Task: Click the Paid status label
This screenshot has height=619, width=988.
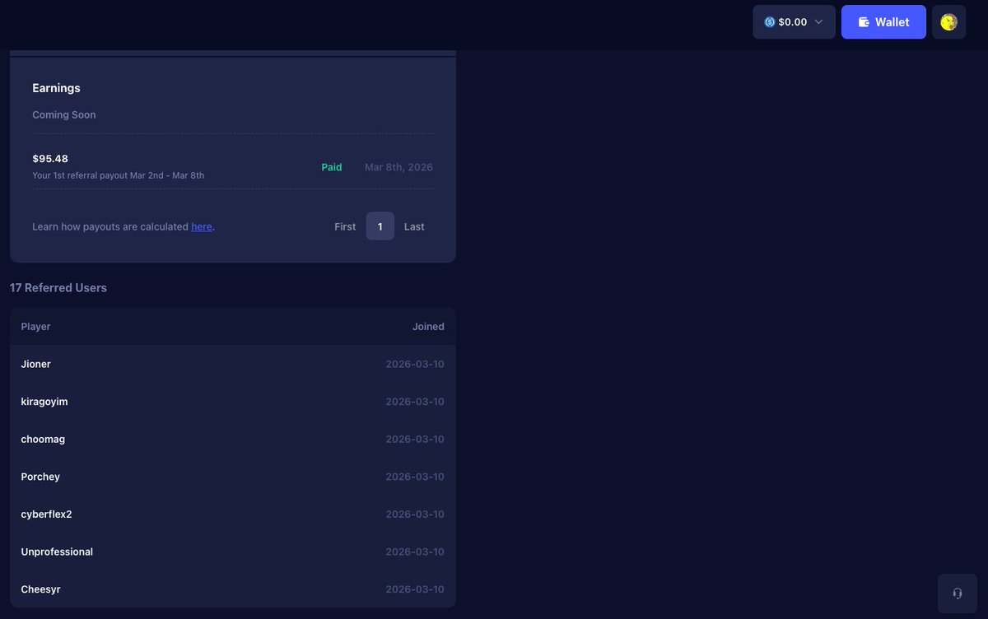Action: (x=332, y=167)
